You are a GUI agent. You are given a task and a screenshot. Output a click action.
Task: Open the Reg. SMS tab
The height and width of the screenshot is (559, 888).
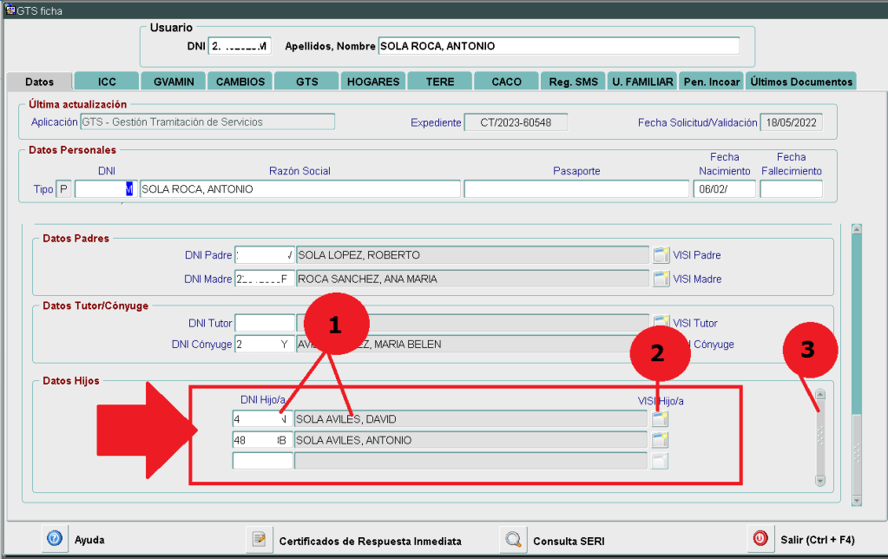[x=573, y=82]
